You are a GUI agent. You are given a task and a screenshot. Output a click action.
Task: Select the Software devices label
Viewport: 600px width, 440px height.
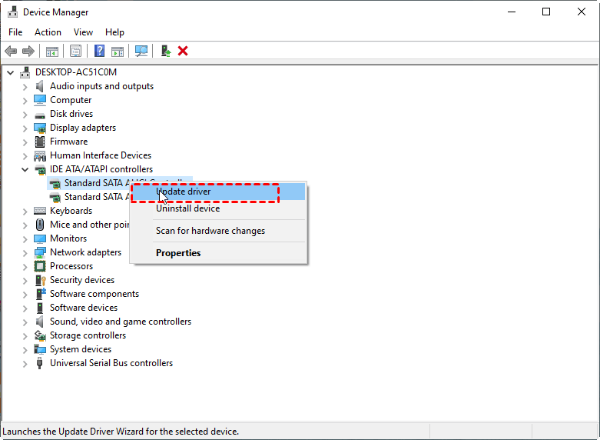point(84,308)
